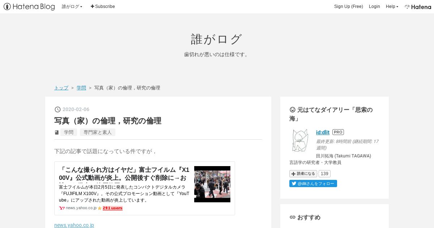Screen dimensions: 434x228
Task: Subscribe to the blog via the Subscribe button
Action: point(103,7)
